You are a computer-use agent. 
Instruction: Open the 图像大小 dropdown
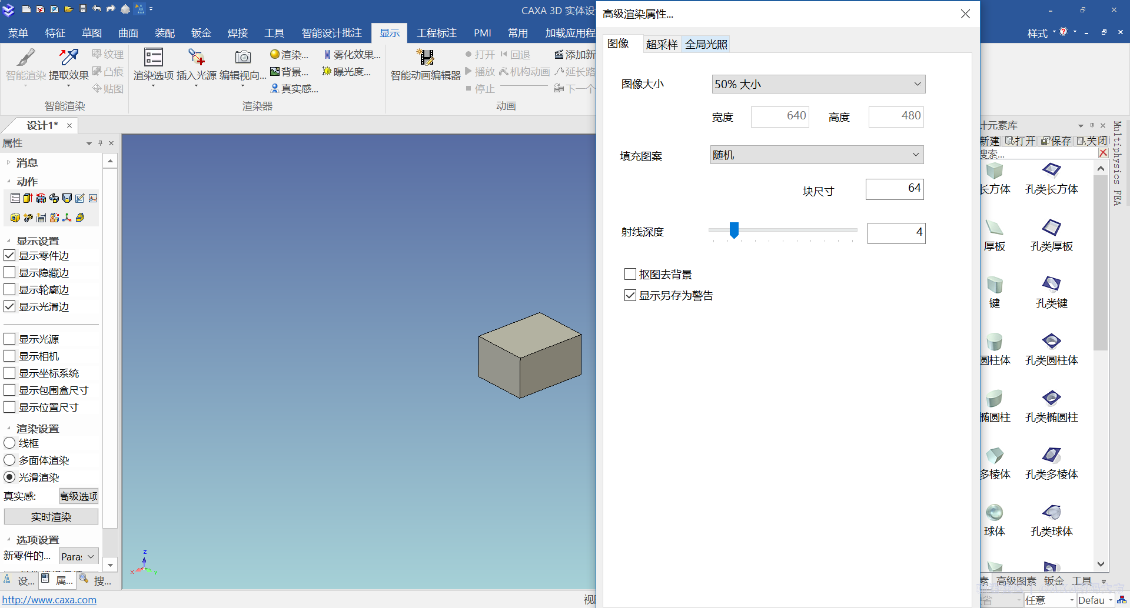pyautogui.click(x=818, y=84)
